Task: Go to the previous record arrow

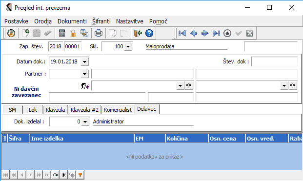Action: (193, 33)
